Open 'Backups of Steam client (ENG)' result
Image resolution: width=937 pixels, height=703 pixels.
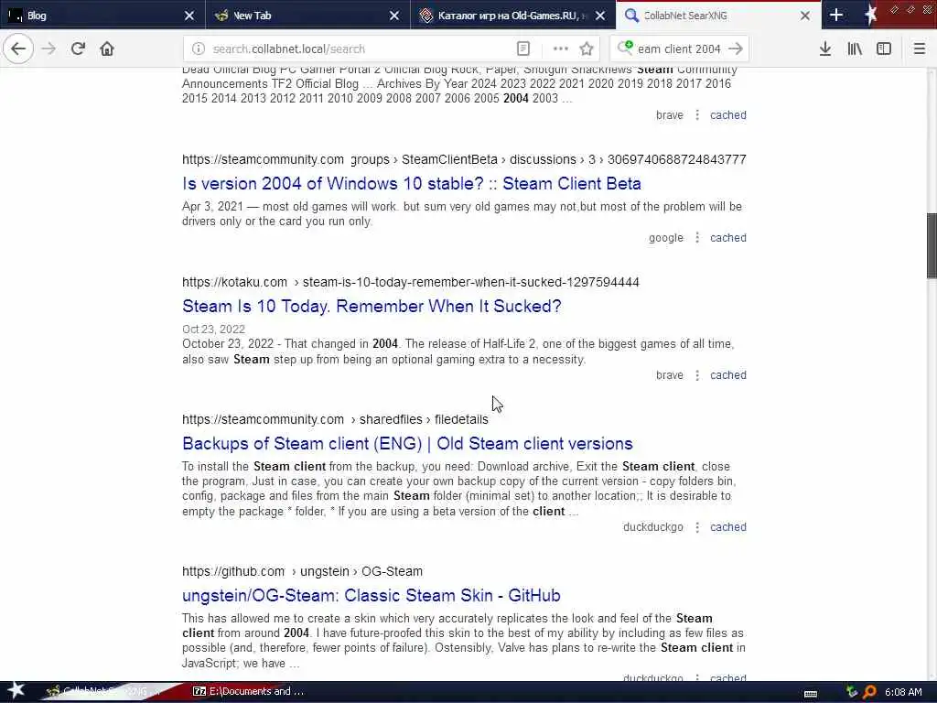(x=407, y=444)
